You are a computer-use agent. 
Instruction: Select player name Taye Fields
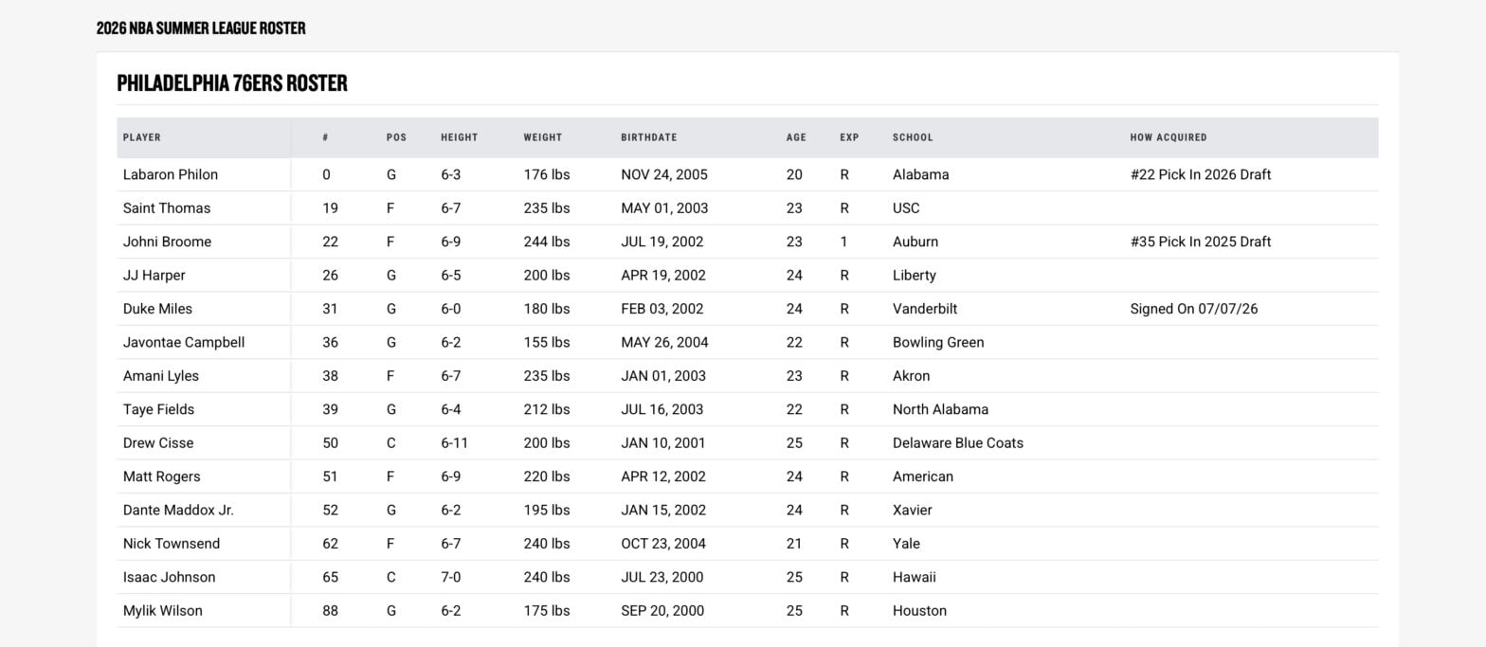[158, 409]
